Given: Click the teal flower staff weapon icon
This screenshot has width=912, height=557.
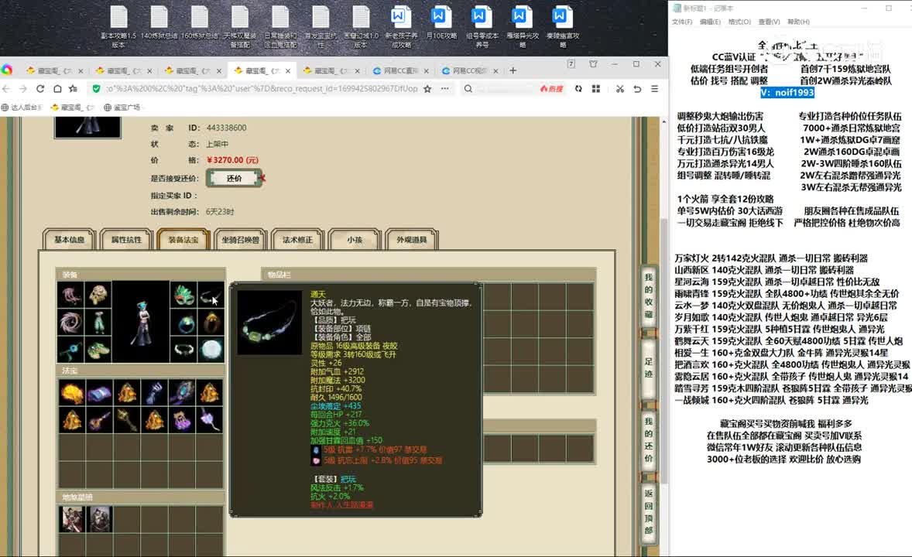Looking at the screenshot, I should (x=71, y=350).
